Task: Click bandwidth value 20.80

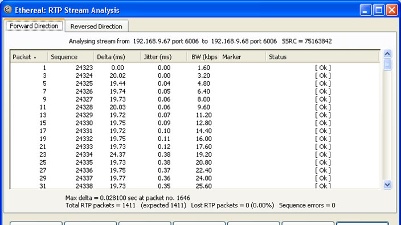Action: click(204, 163)
